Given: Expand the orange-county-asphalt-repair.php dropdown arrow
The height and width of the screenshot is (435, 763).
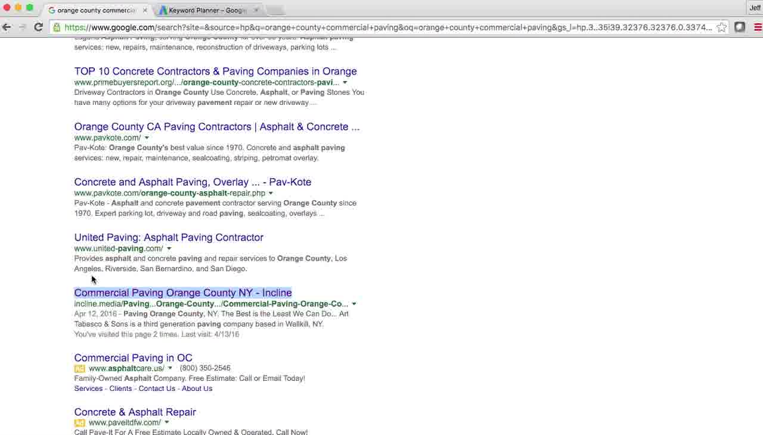Looking at the screenshot, I should pos(271,193).
